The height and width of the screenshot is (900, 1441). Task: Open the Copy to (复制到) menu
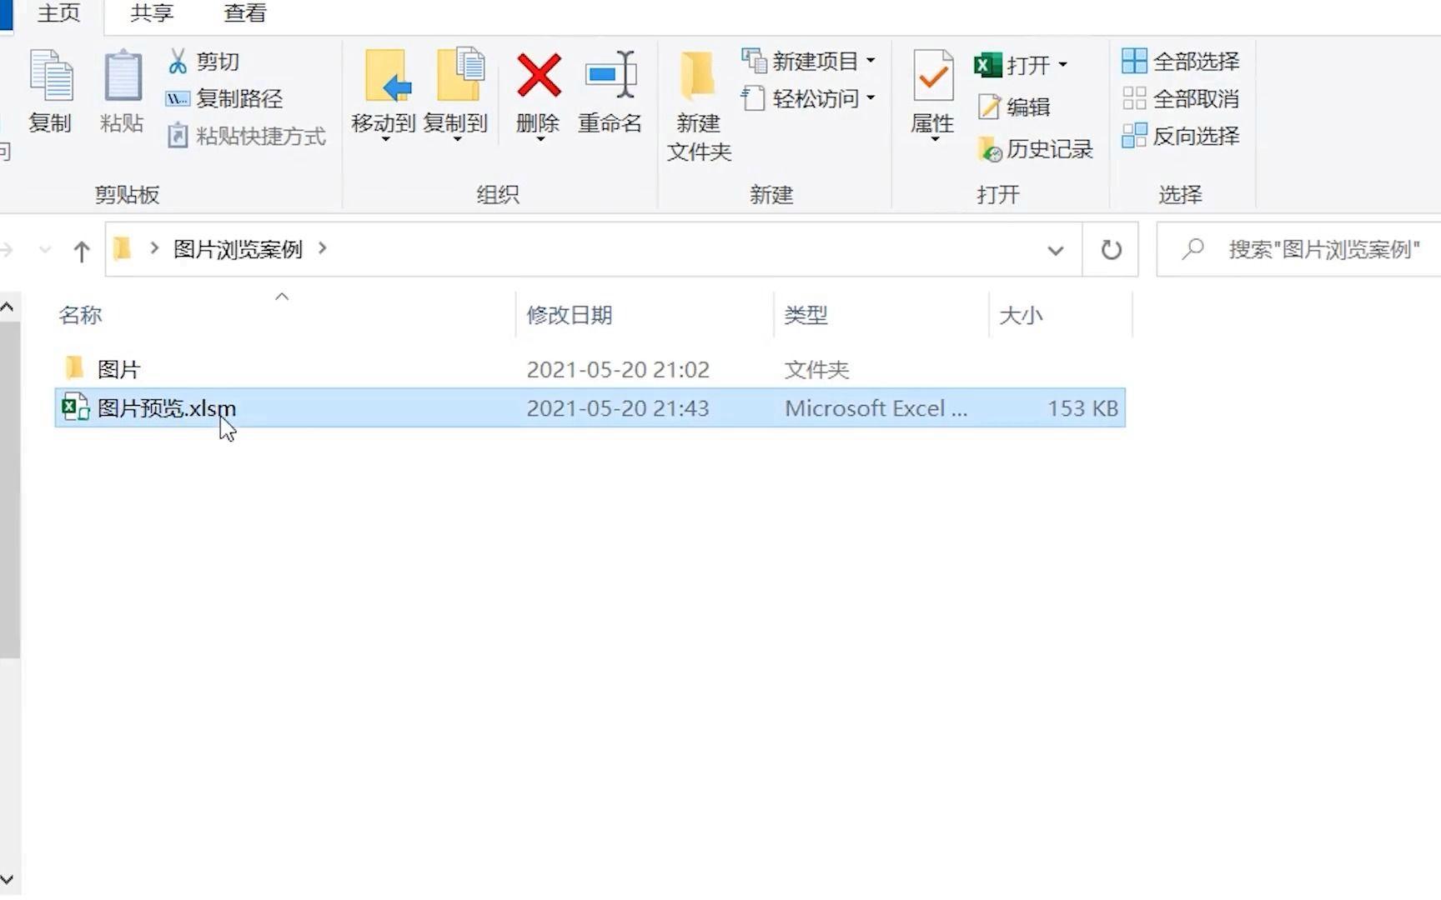455,96
